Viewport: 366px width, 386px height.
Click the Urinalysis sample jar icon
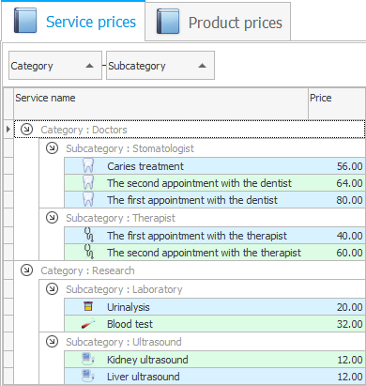[x=88, y=306]
